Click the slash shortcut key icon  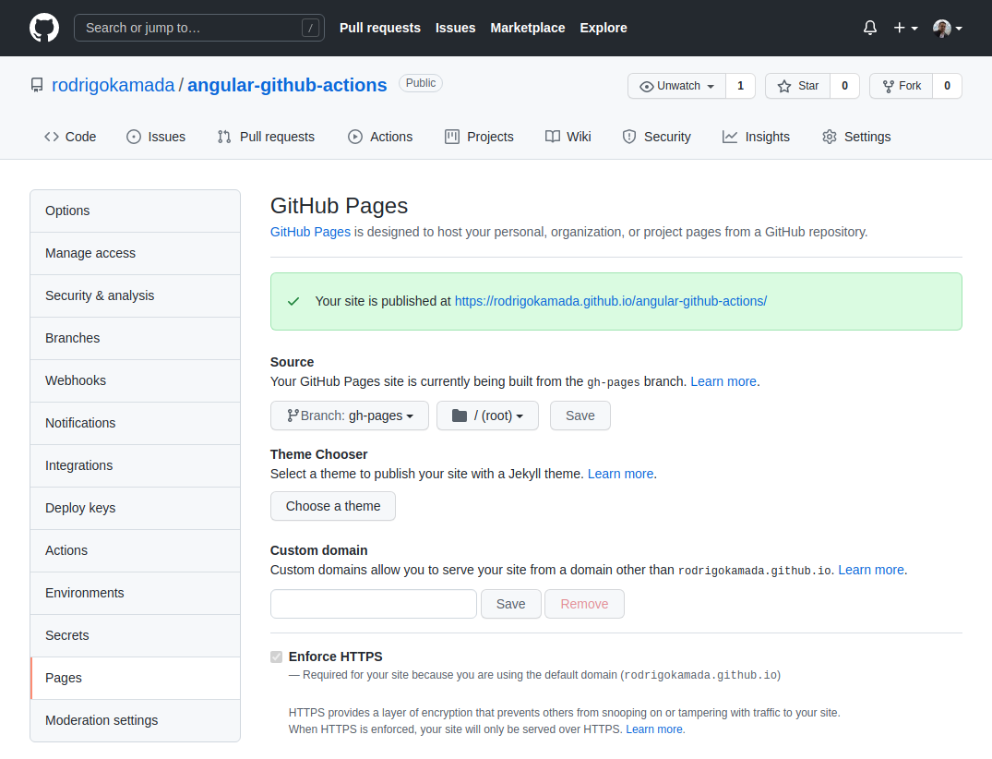(x=310, y=28)
